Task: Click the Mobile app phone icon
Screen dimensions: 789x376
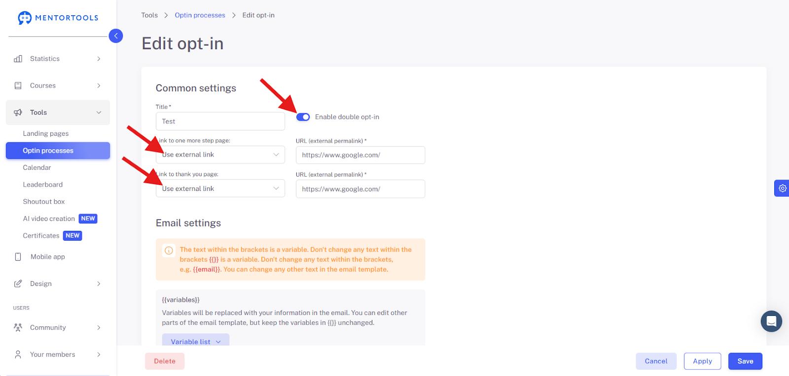Action: point(18,257)
